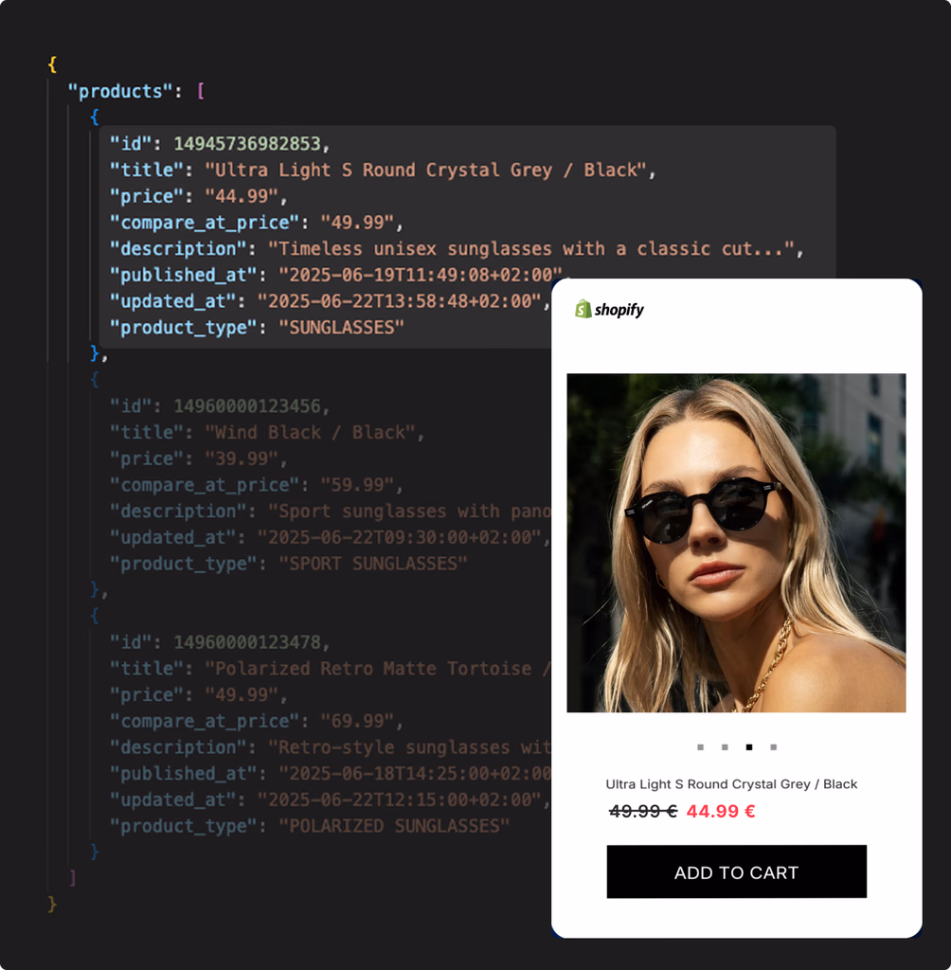
Task: Click the Shopify wordmark text
Action: [619, 310]
